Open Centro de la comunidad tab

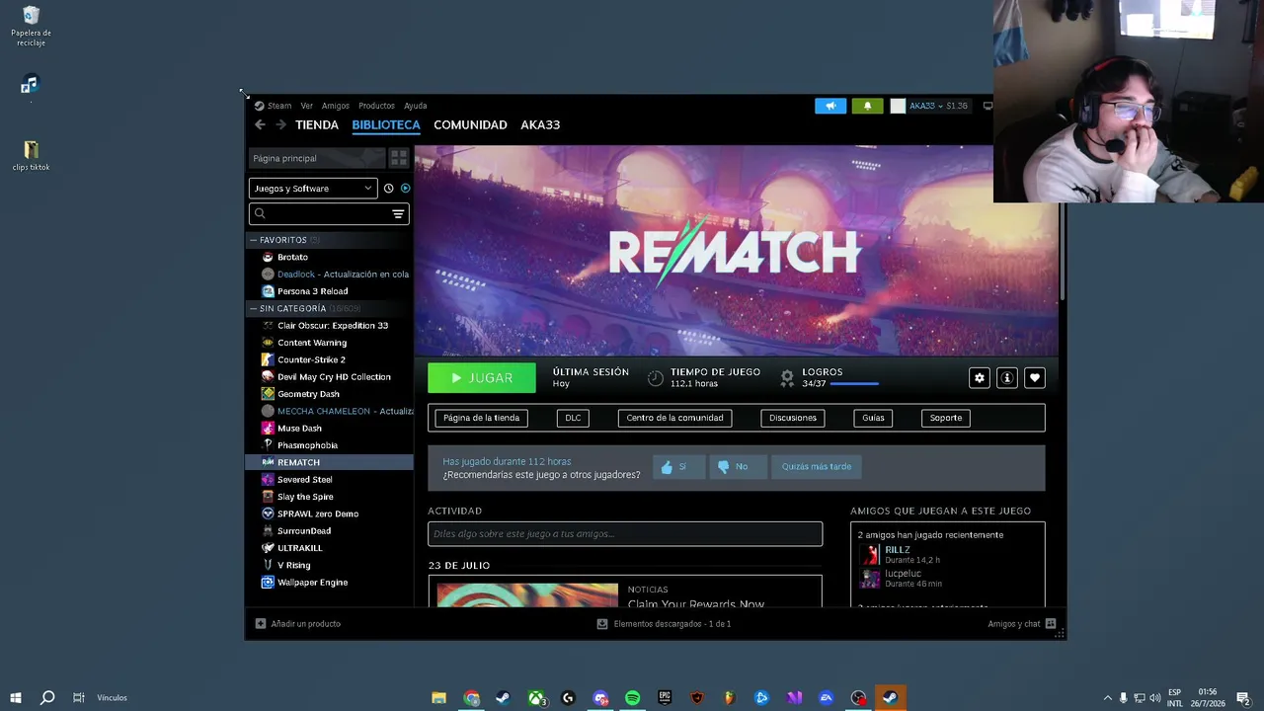pos(674,418)
